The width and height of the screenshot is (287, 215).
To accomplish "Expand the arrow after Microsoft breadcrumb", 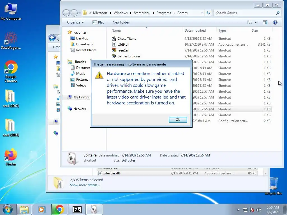I will tap(110, 13).
